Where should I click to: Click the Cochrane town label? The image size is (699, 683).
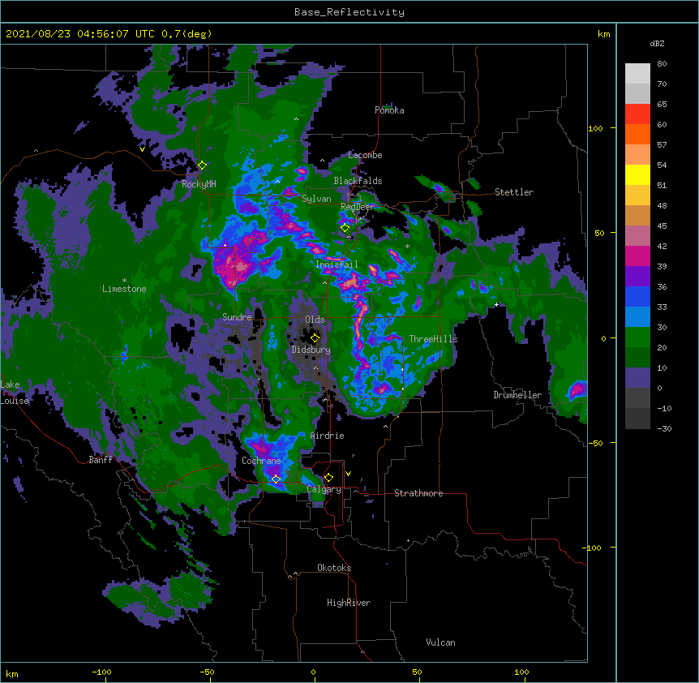click(261, 461)
